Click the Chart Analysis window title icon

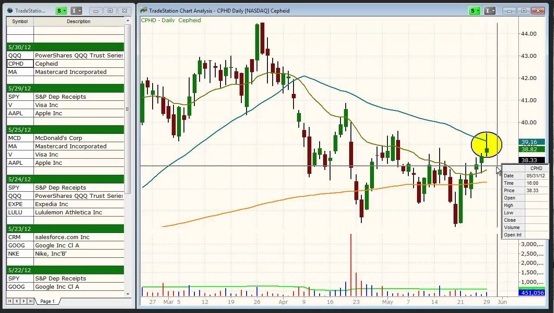[144, 10]
